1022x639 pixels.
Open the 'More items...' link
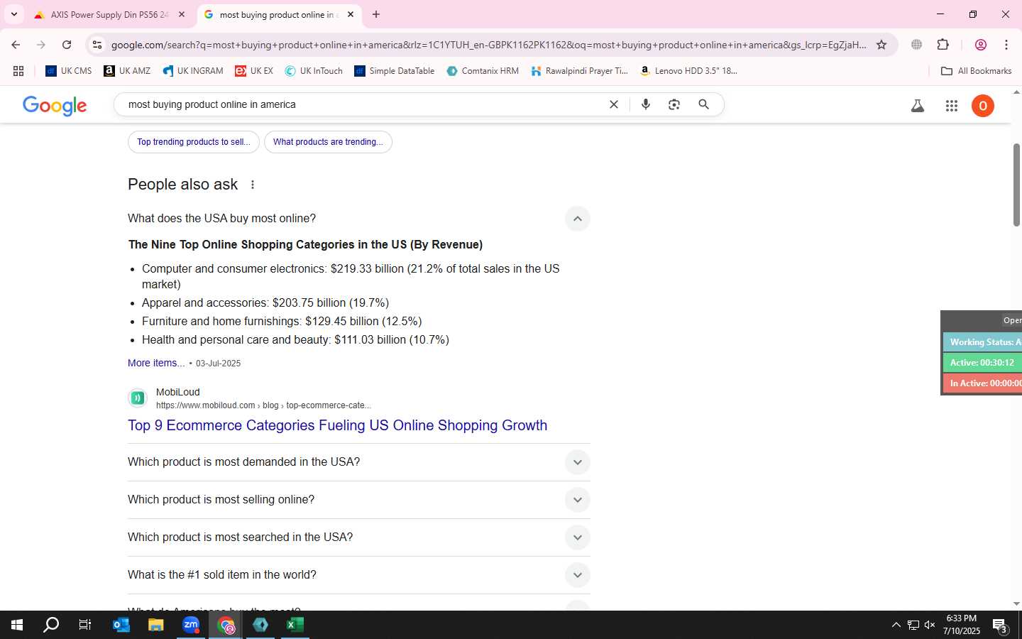point(156,363)
